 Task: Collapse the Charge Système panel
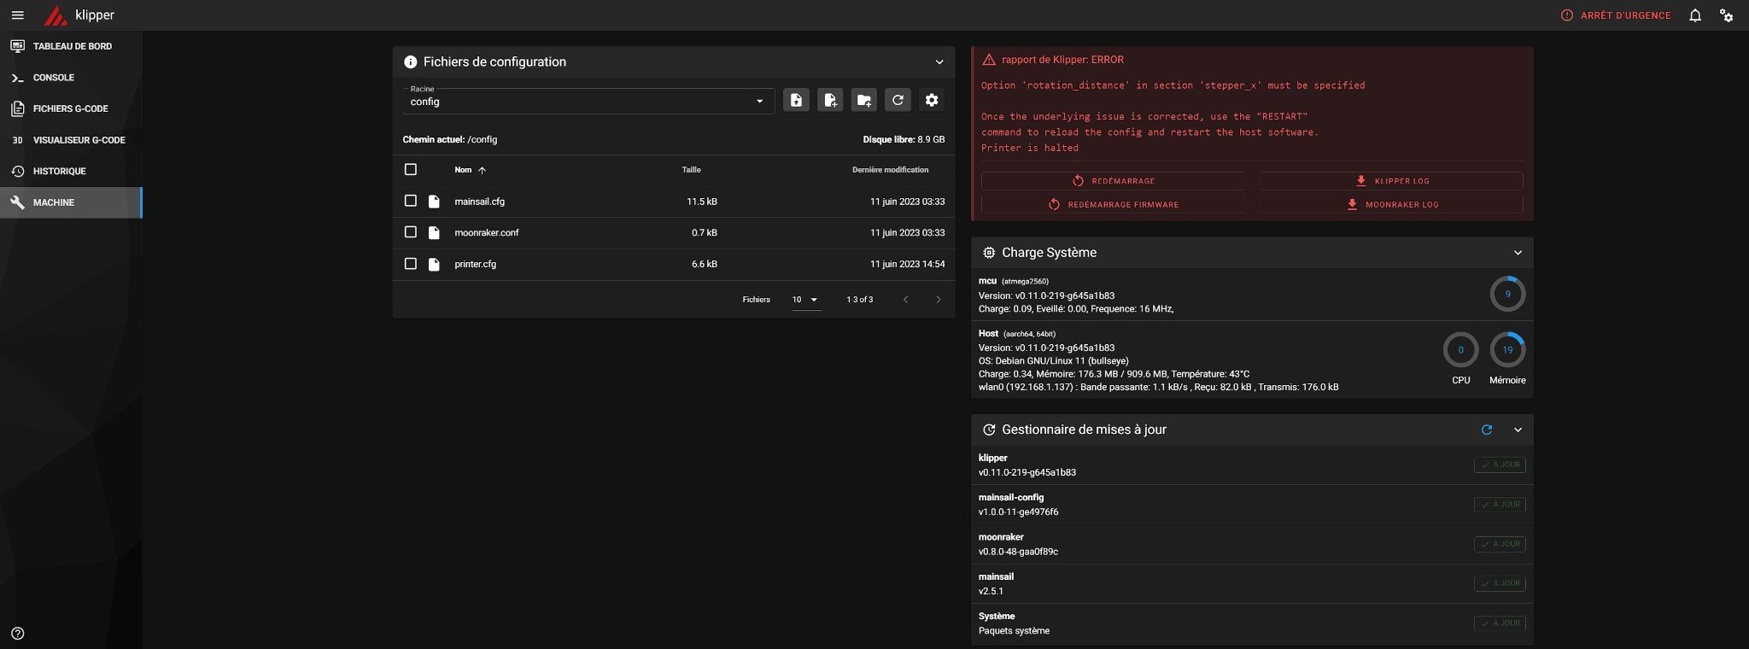(1518, 253)
